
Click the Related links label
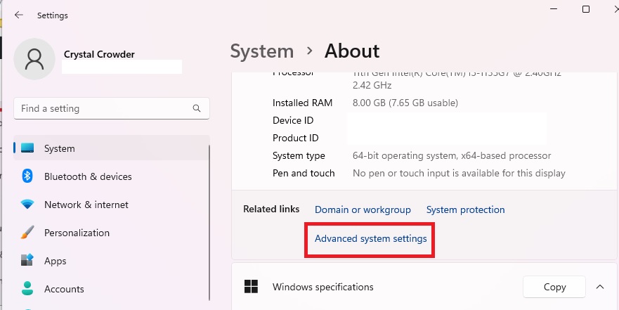(x=271, y=209)
